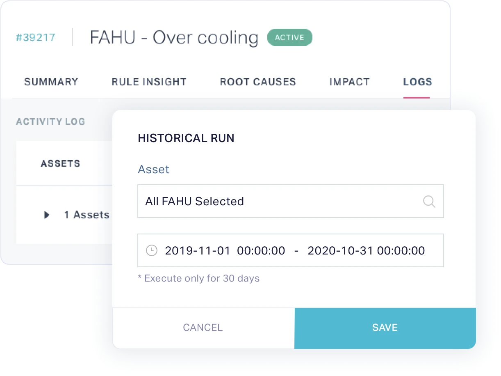This screenshot has height=376, width=501.
Task: Switch to the SUMMARY tab
Action: [x=51, y=82]
